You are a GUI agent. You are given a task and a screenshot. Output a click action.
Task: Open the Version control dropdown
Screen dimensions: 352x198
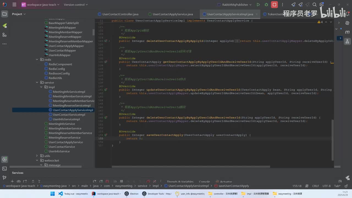click(x=76, y=5)
